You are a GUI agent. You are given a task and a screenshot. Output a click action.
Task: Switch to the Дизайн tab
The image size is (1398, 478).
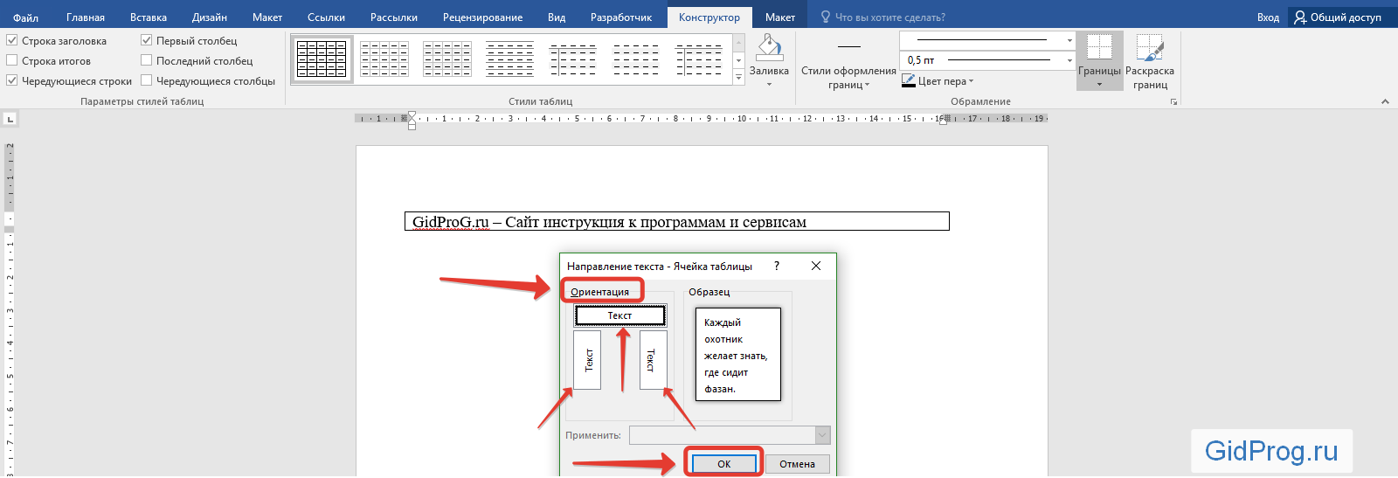[x=210, y=17]
